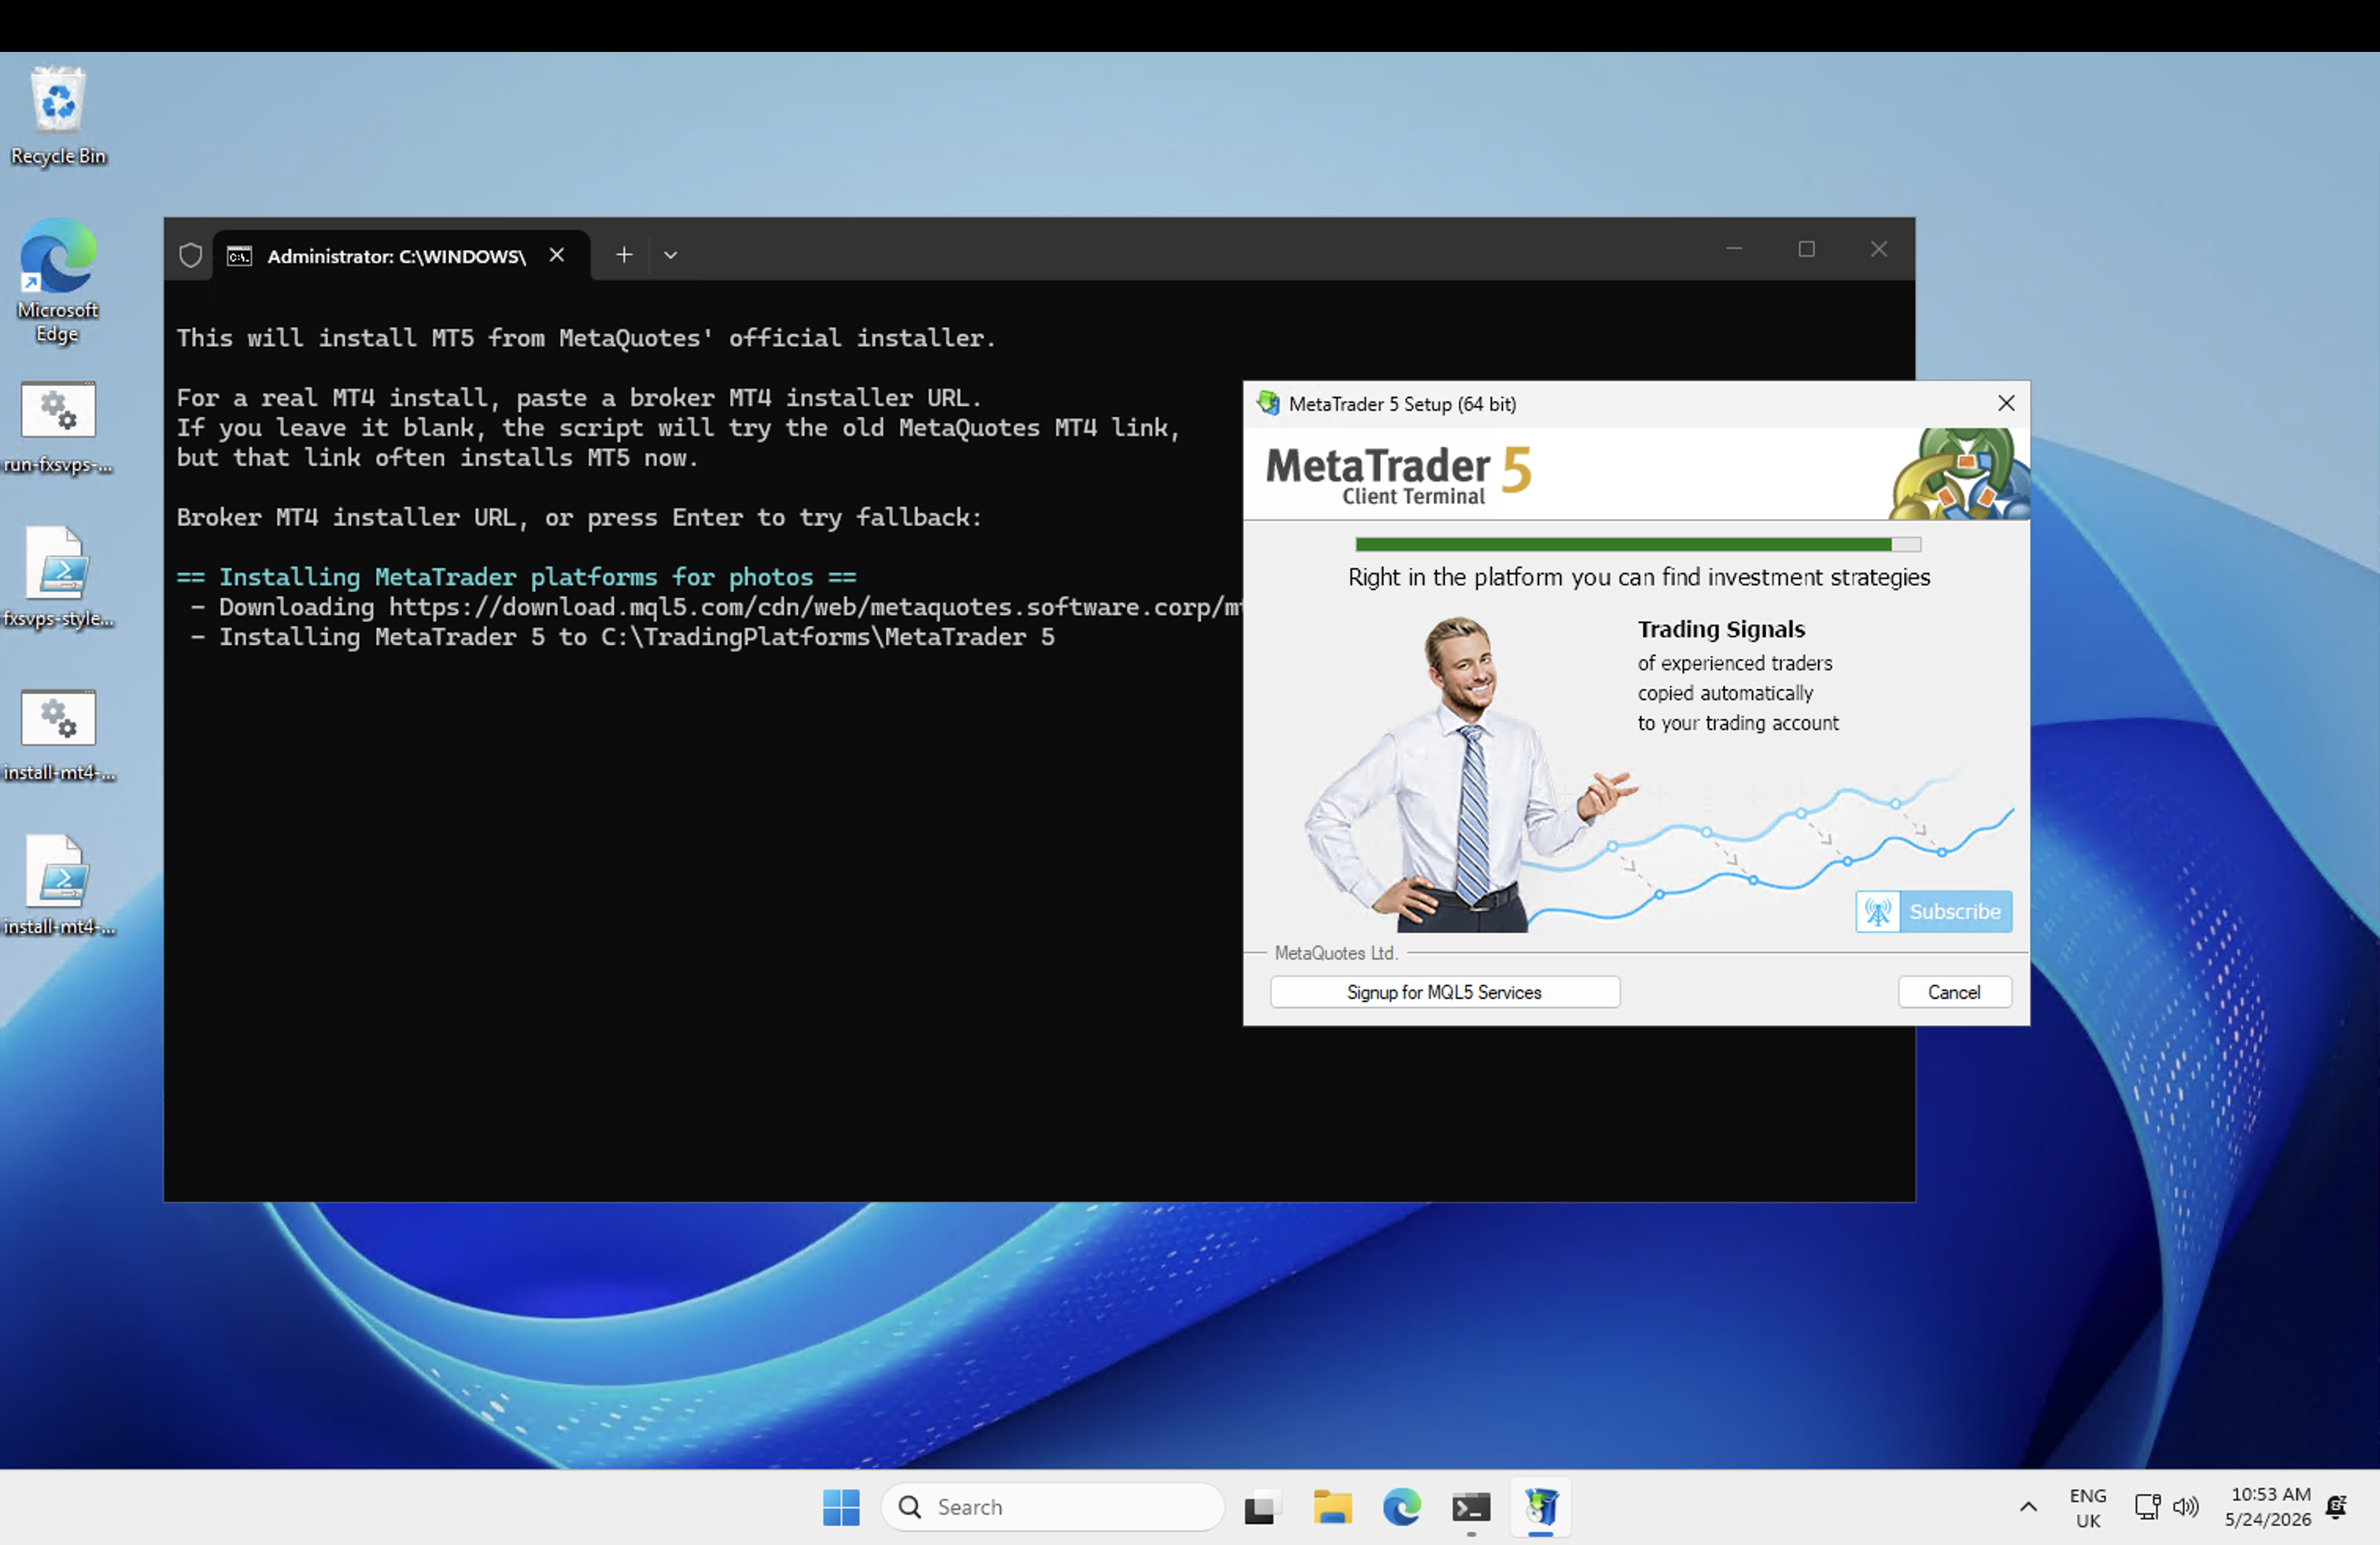Open File Explorer from the taskbar
Image resolution: width=2380 pixels, height=1545 pixels.
coord(1332,1507)
